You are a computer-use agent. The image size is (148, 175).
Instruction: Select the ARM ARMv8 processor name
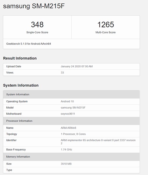pos(68,128)
